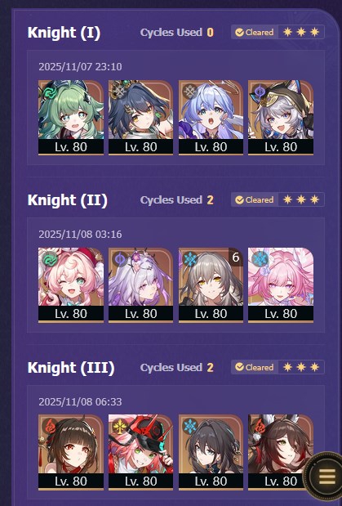Click the Knight (II) stage title
The width and height of the screenshot is (342, 506).
(x=68, y=200)
